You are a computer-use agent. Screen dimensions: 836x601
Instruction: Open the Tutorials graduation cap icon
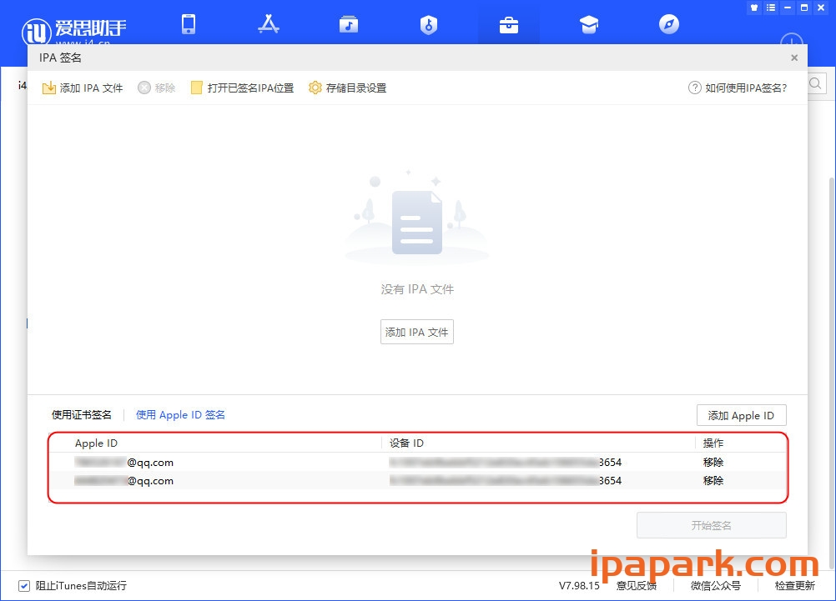[x=588, y=24]
